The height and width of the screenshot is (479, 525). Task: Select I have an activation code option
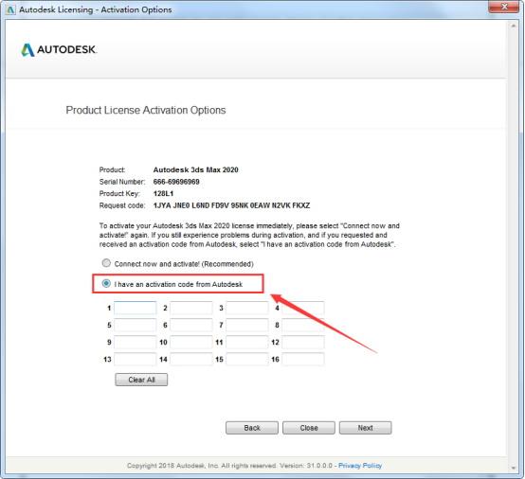pyautogui.click(x=106, y=284)
